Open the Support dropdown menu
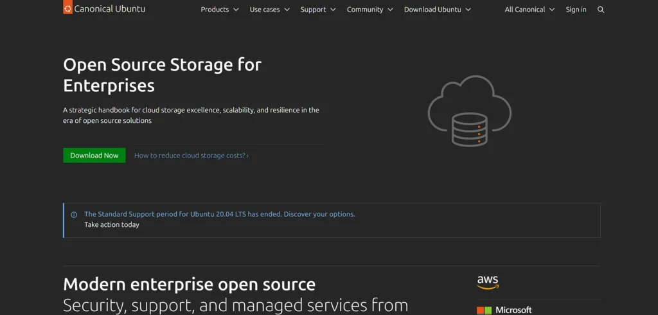 pos(318,10)
